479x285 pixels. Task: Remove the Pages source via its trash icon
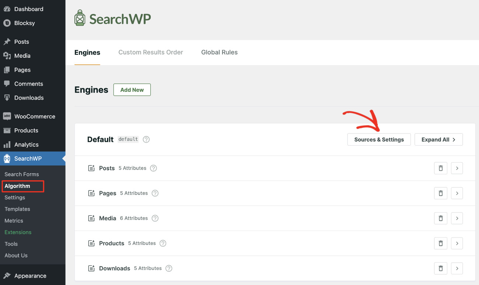(440, 193)
